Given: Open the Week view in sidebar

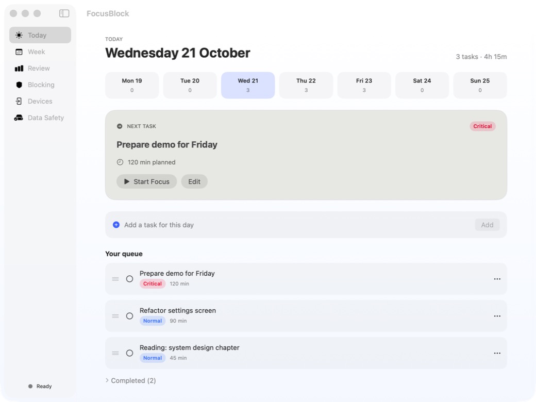Looking at the screenshot, I should tap(40, 52).
